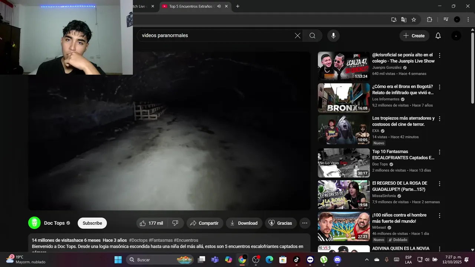The width and height of the screenshot is (475, 267).
Task: Mute the tab via its speaker icon
Action: [x=219, y=6]
